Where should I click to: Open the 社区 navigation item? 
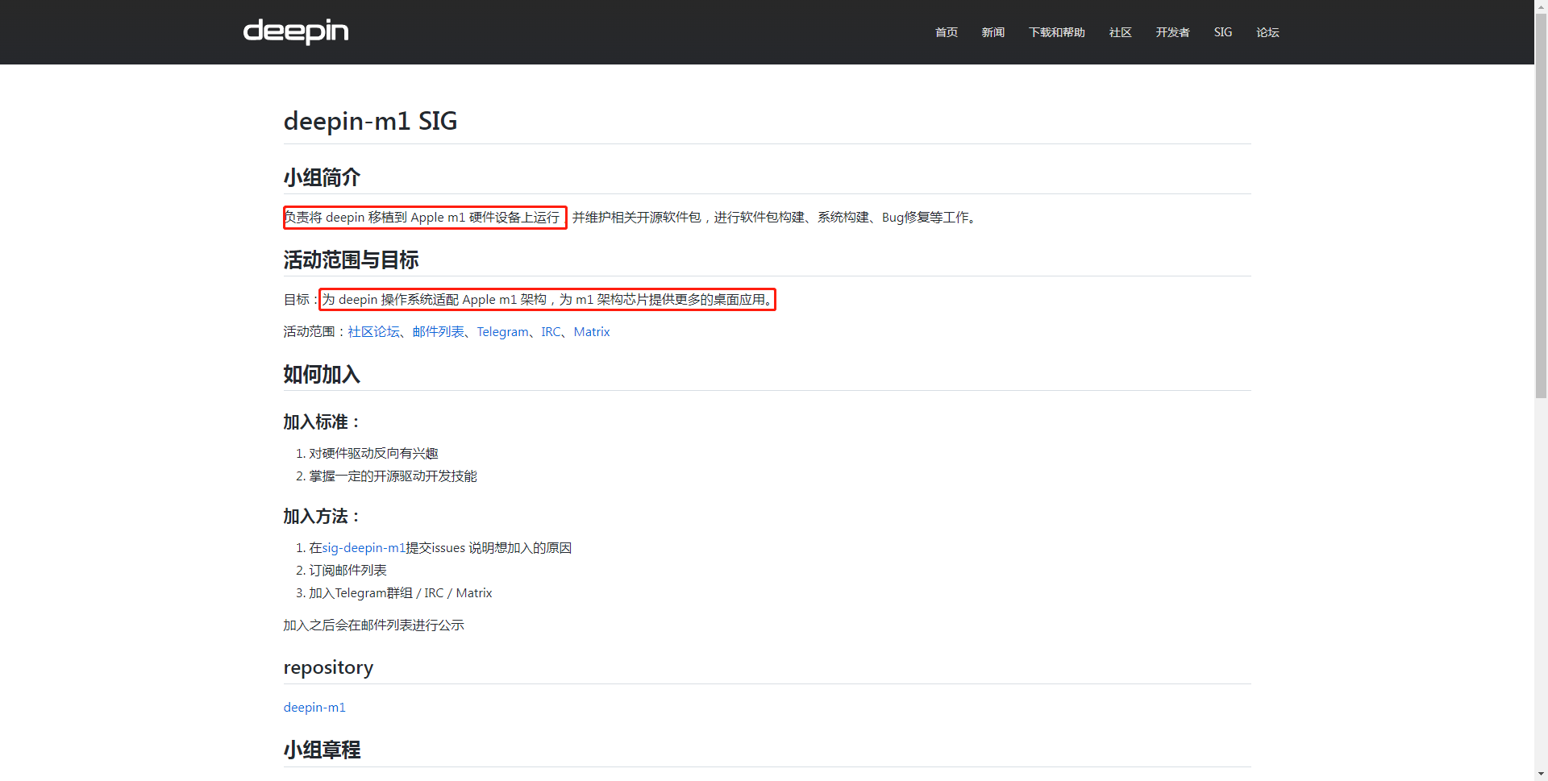coord(1121,32)
